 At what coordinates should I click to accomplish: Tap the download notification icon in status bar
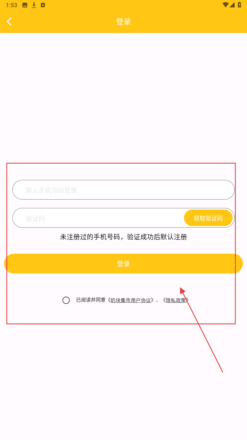(34, 5)
